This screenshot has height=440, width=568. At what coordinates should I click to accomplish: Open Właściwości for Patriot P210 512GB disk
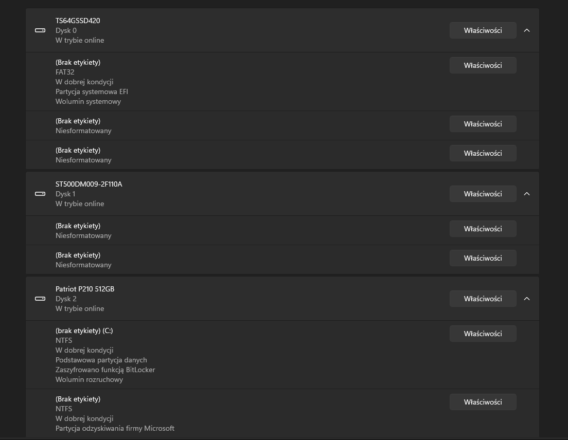(483, 299)
